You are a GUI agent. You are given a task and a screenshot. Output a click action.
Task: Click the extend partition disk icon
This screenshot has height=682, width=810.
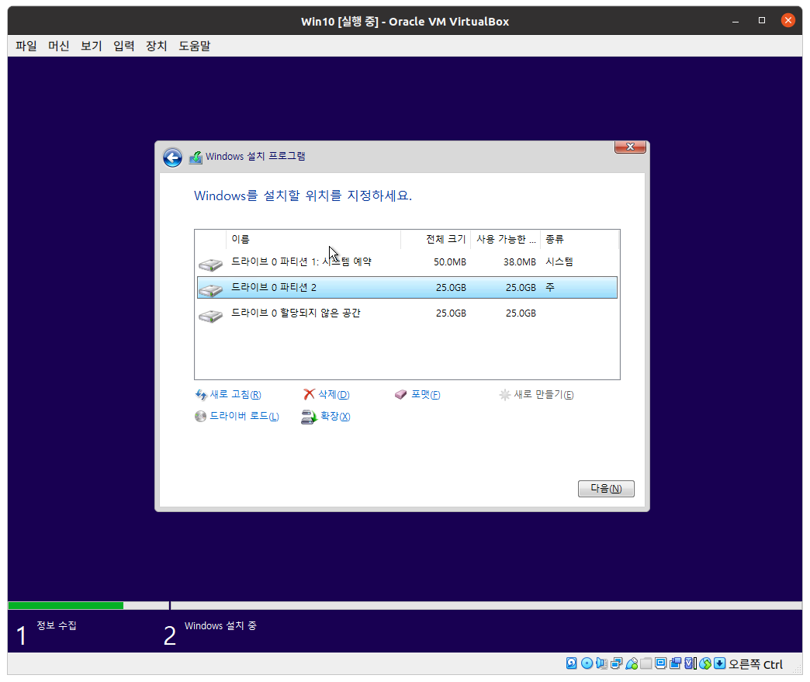point(308,417)
